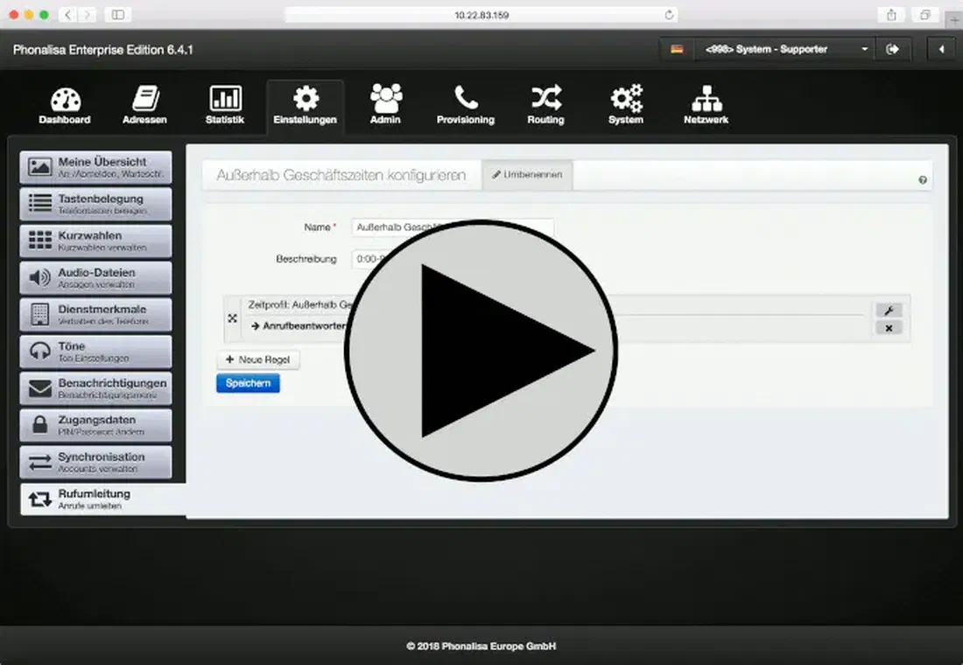Open the Netzwerk hierarchy icon
The height and width of the screenshot is (665, 963).
tap(706, 98)
